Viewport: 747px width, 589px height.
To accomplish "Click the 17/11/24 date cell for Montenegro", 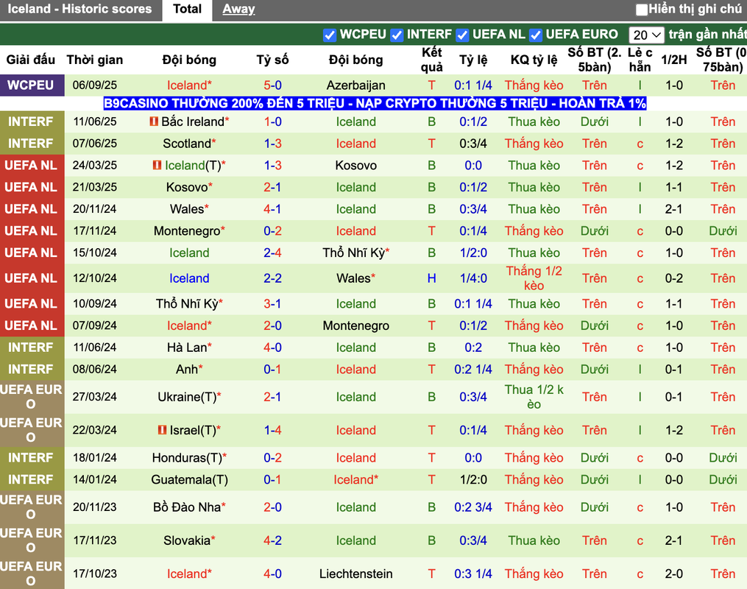I will coord(94,231).
